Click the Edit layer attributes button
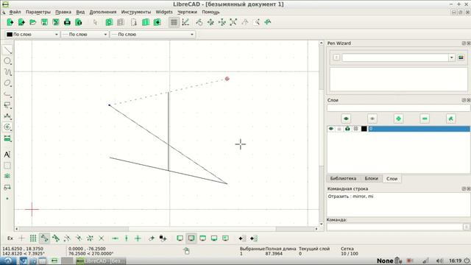The image size is (471, 265). (451, 119)
